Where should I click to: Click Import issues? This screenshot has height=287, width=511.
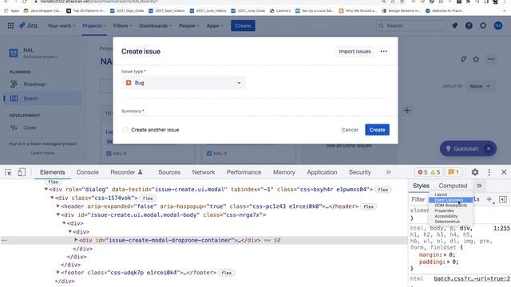click(355, 51)
